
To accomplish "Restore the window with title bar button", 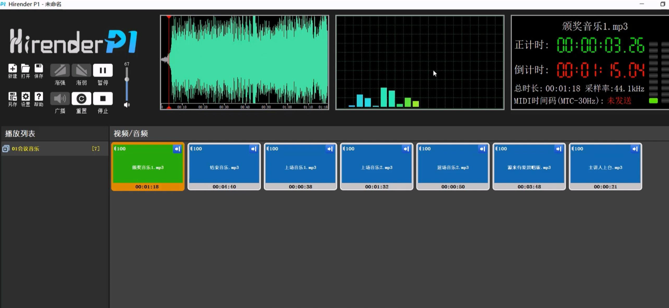I will (663, 4).
